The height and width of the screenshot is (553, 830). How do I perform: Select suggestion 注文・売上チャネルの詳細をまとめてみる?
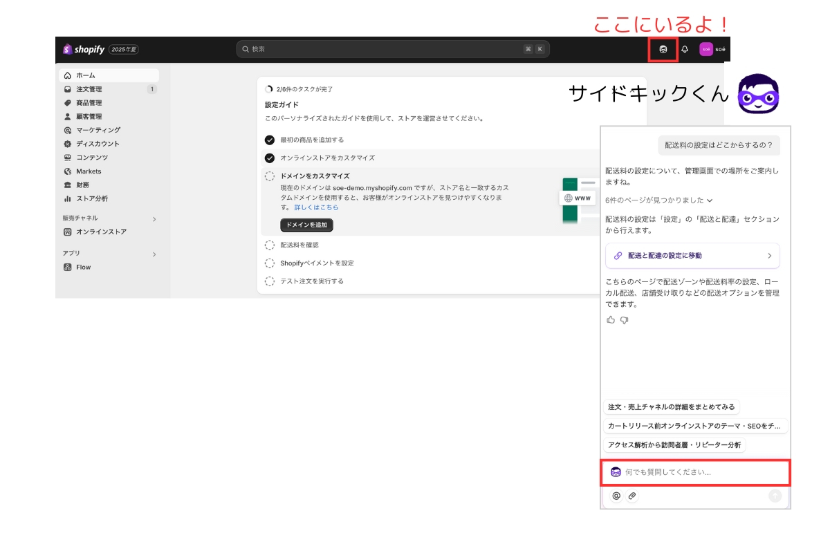pyautogui.click(x=672, y=407)
